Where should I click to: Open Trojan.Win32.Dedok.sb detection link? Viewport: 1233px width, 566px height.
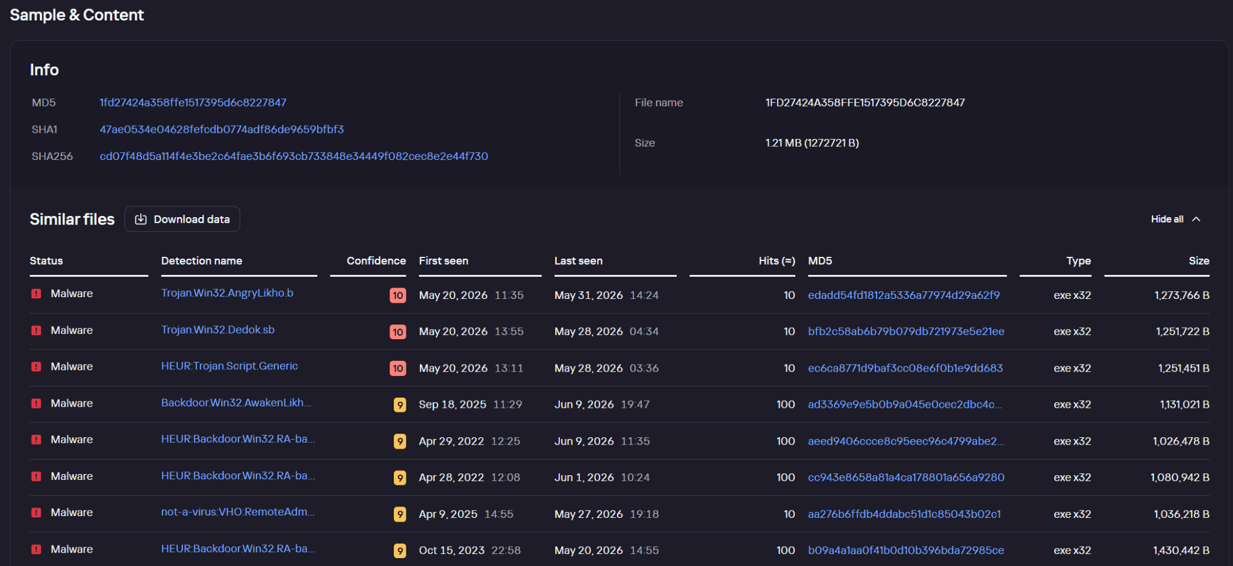point(218,330)
